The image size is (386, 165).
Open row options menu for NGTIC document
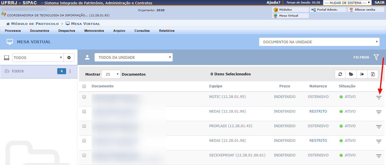pos(379,98)
